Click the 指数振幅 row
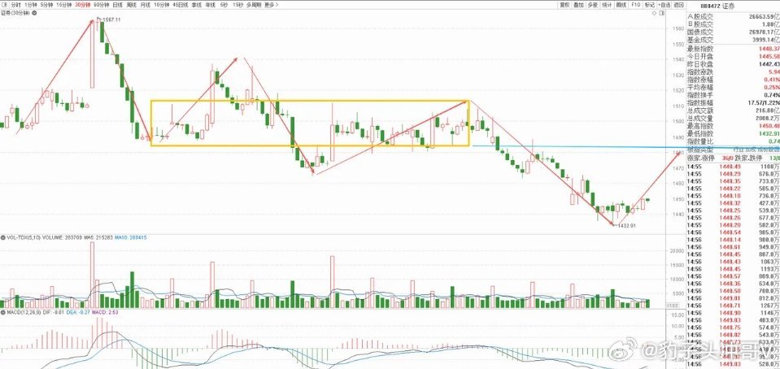Image resolution: width=780 pixels, height=369 pixels. click(x=734, y=102)
